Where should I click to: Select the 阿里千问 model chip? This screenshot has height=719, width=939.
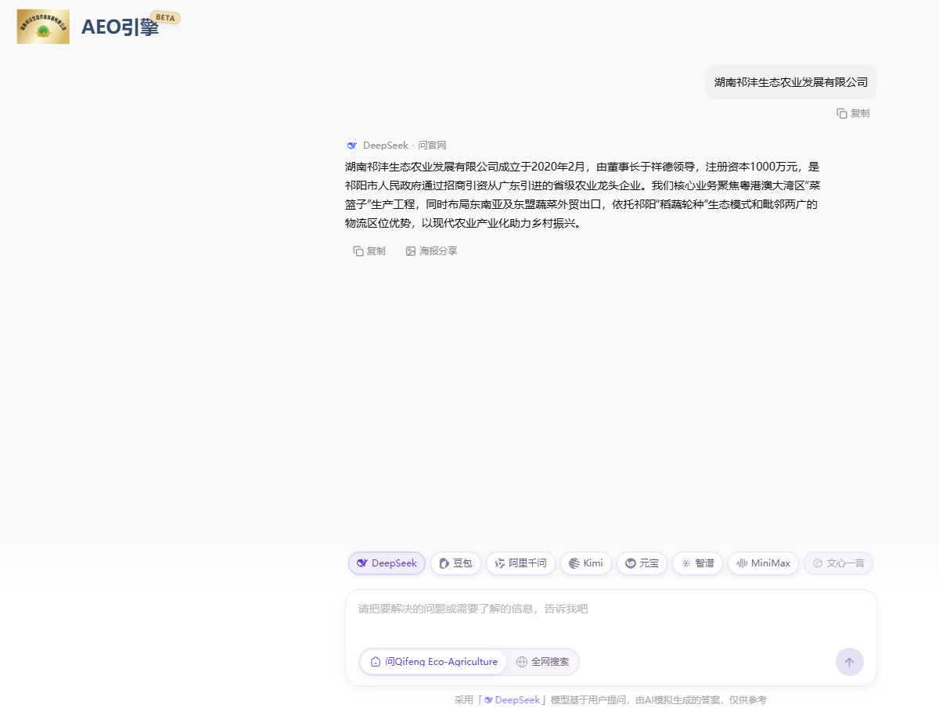[520, 563]
